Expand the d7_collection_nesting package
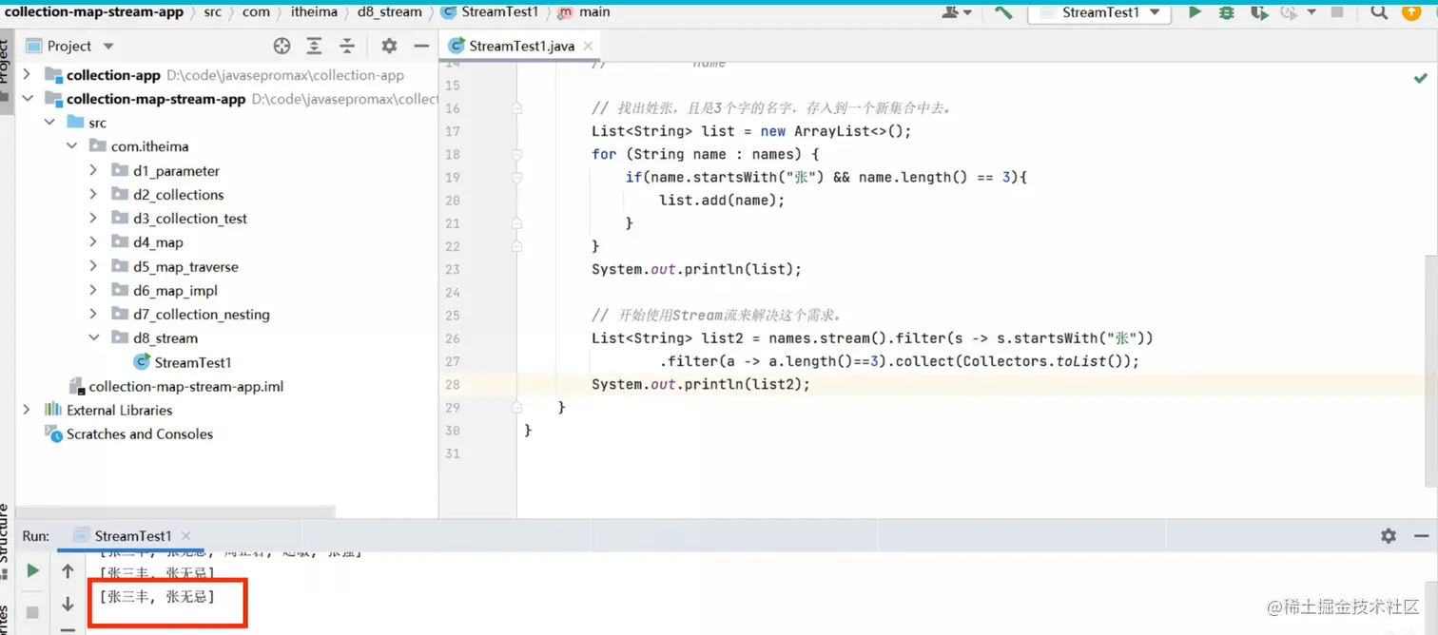Screen dimensions: 1438x635 coord(93,314)
